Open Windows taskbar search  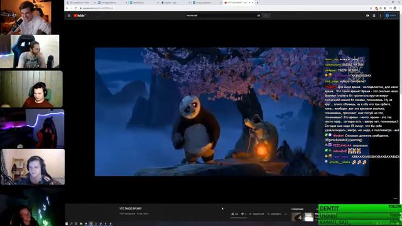[x=71, y=223]
